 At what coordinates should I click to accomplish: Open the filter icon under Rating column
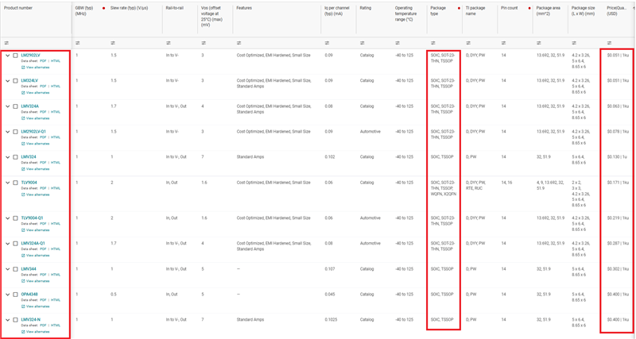362,43
